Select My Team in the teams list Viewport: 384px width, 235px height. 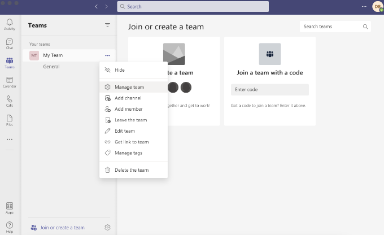69,55
